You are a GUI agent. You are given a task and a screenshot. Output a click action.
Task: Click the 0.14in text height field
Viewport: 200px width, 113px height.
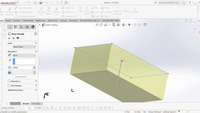40,108
